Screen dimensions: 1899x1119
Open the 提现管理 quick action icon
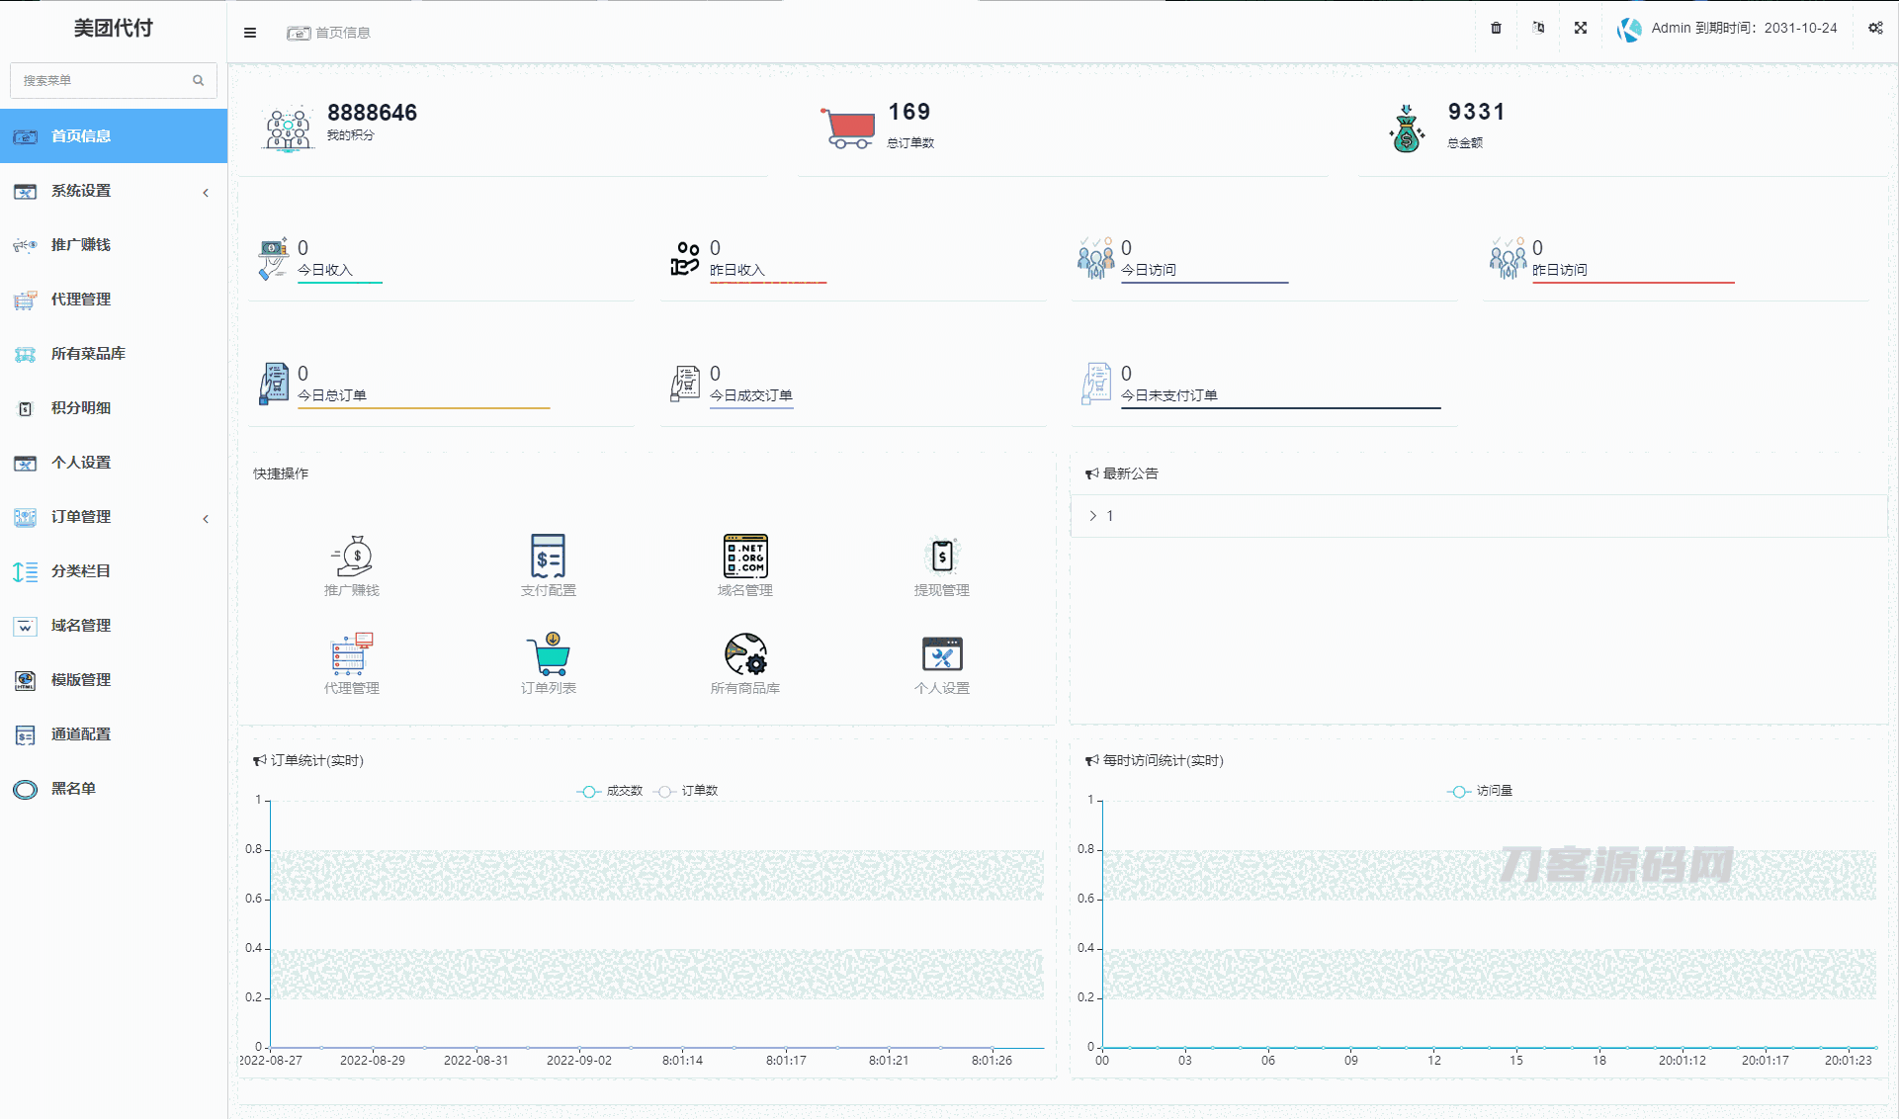point(942,558)
